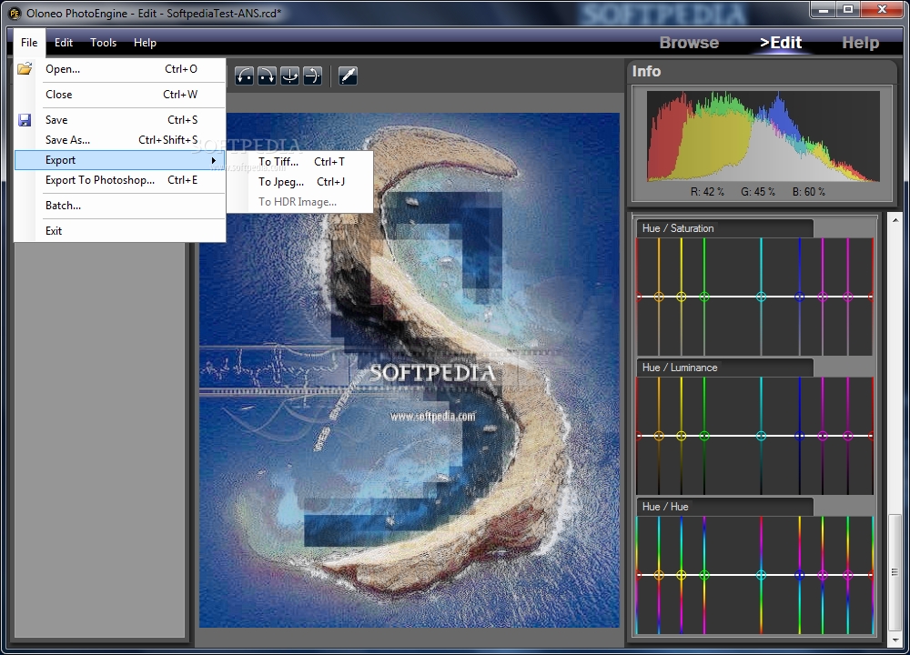This screenshot has height=655, width=910.
Task: Switch to the Browse mode tab
Action: (689, 43)
